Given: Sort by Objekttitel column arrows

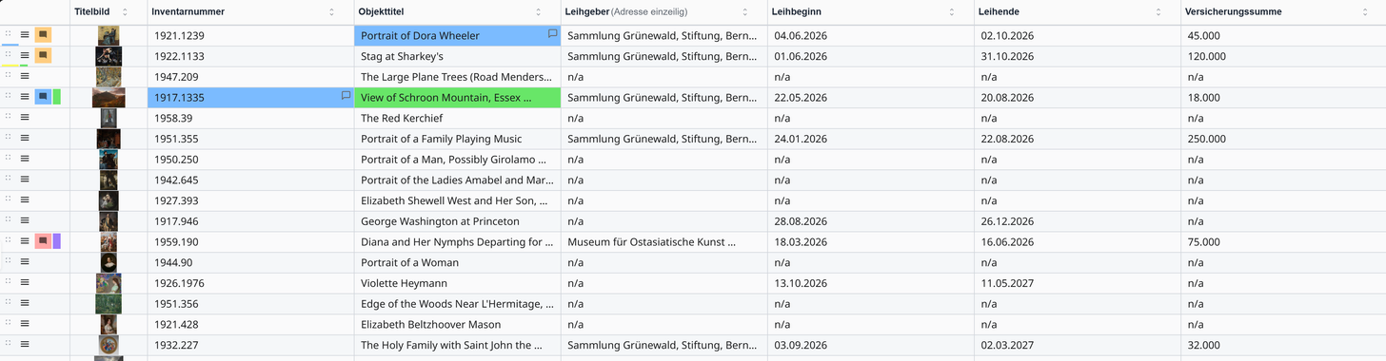Looking at the screenshot, I should [538, 11].
